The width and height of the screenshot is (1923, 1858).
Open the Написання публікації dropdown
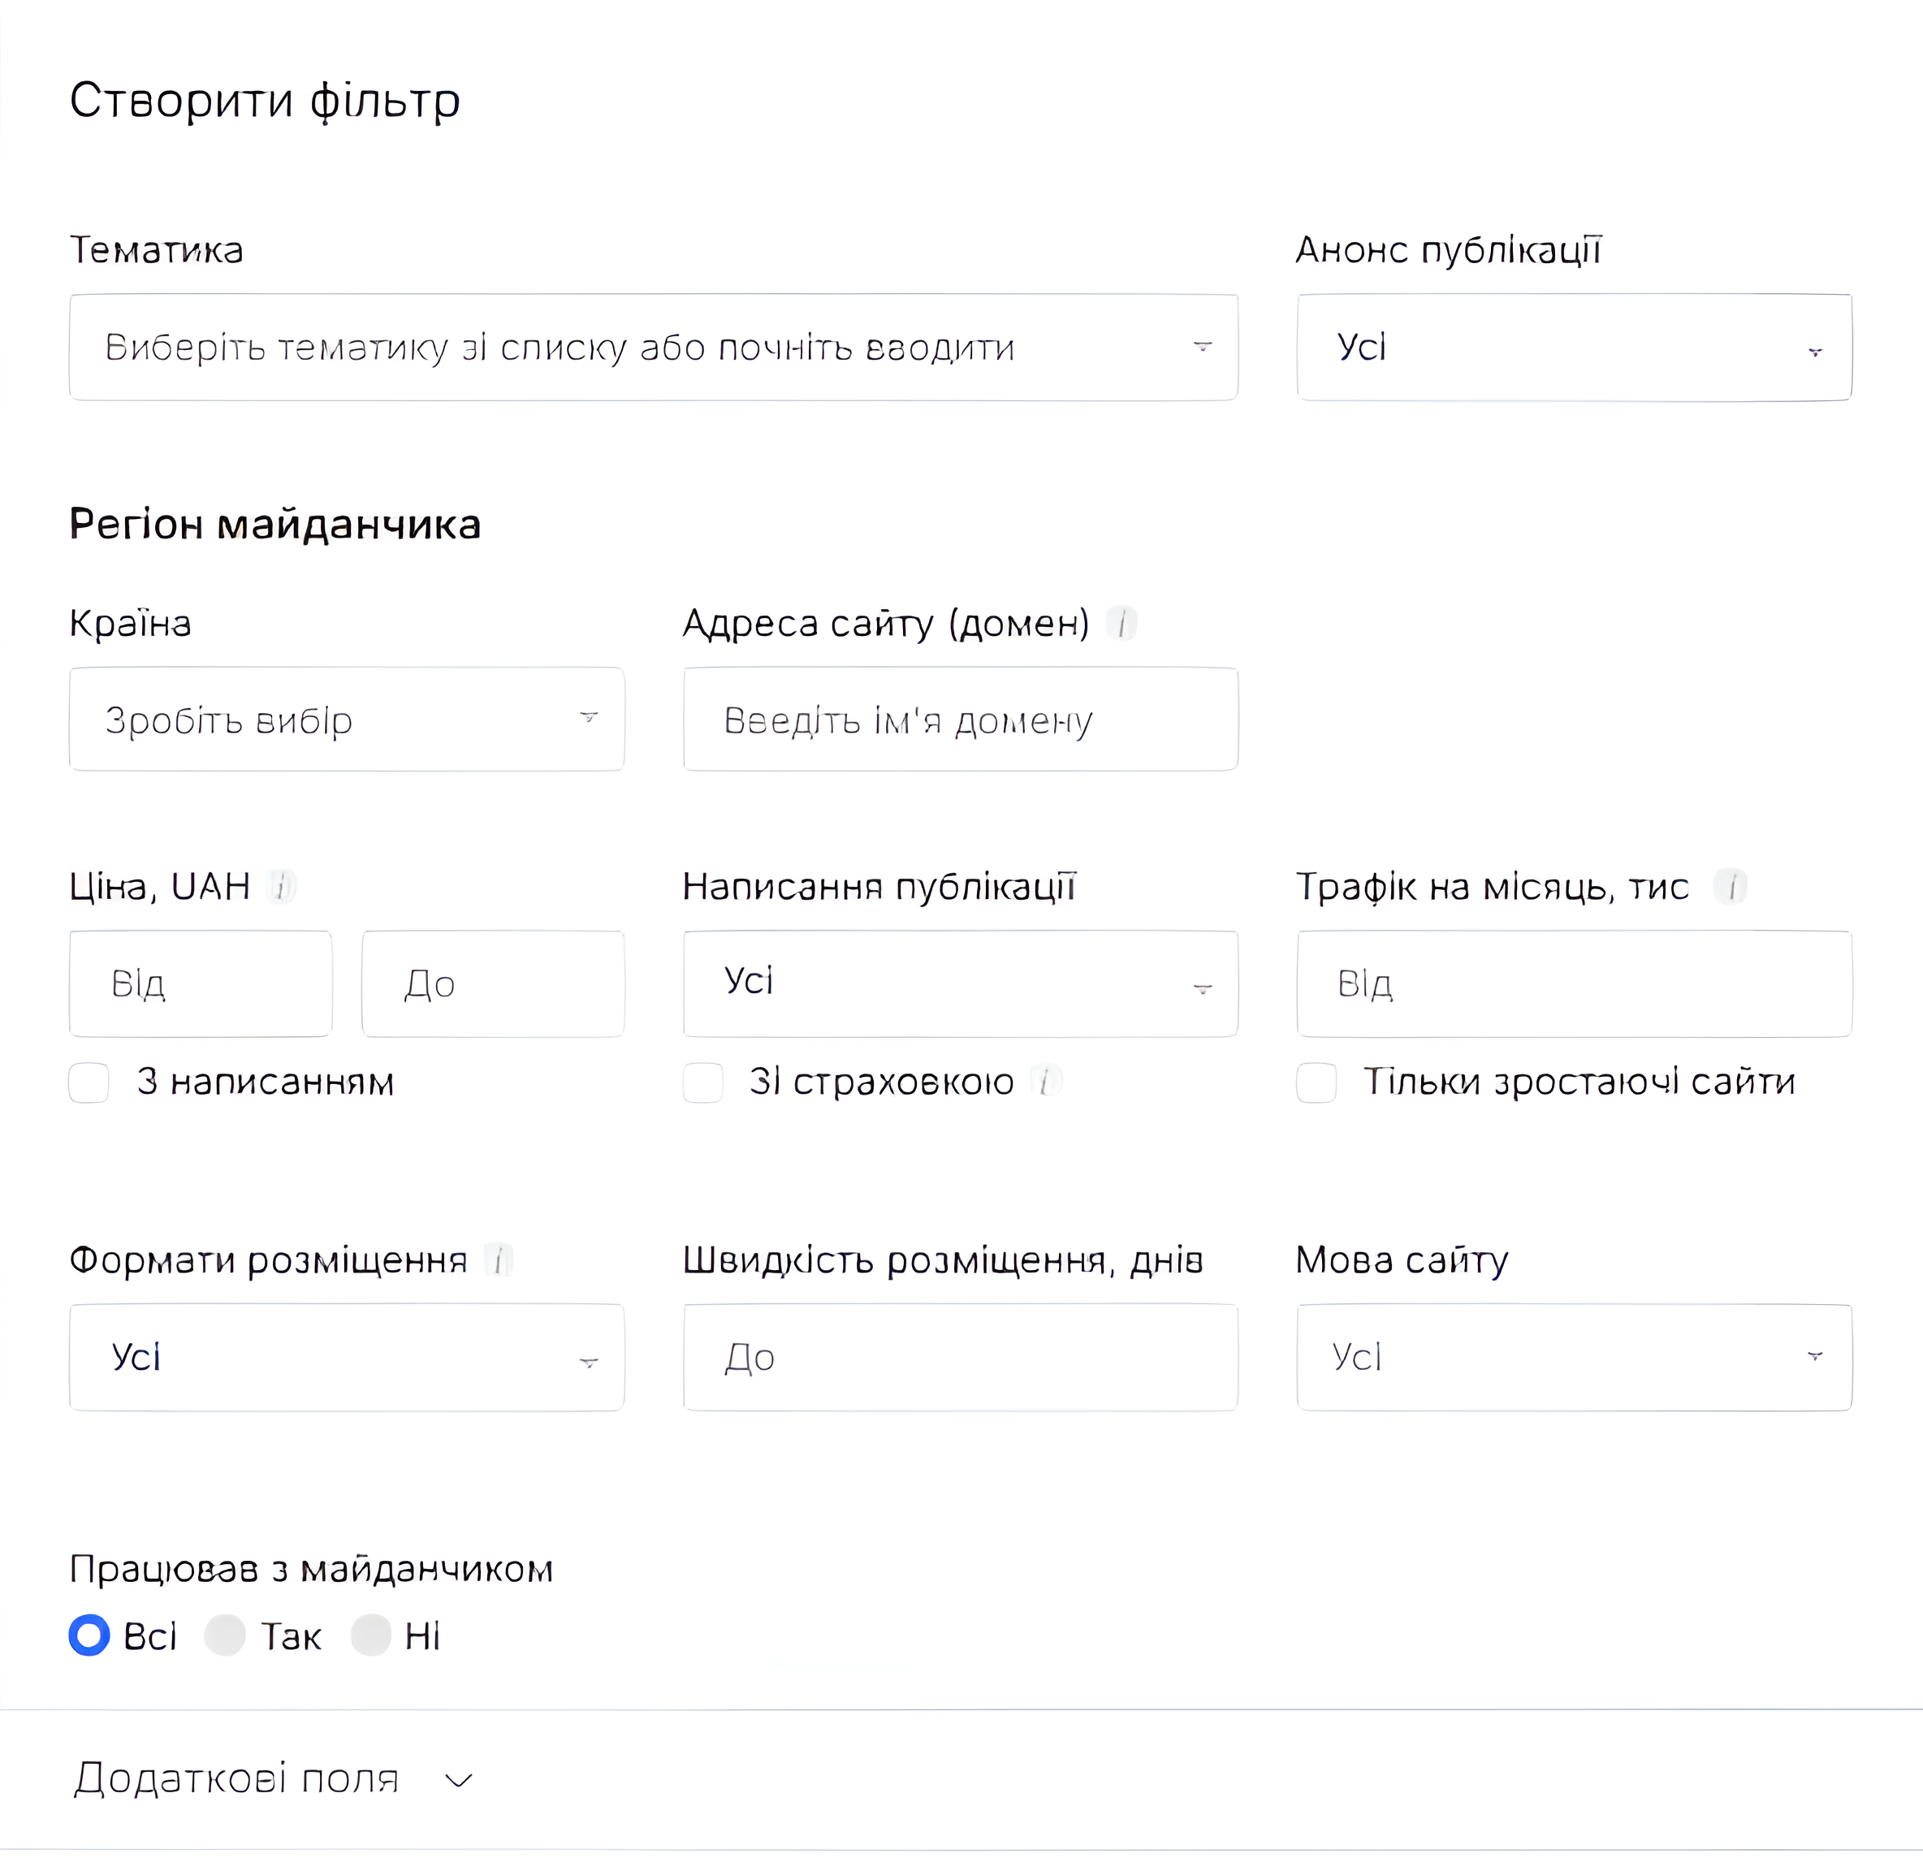(x=961, y=983)
